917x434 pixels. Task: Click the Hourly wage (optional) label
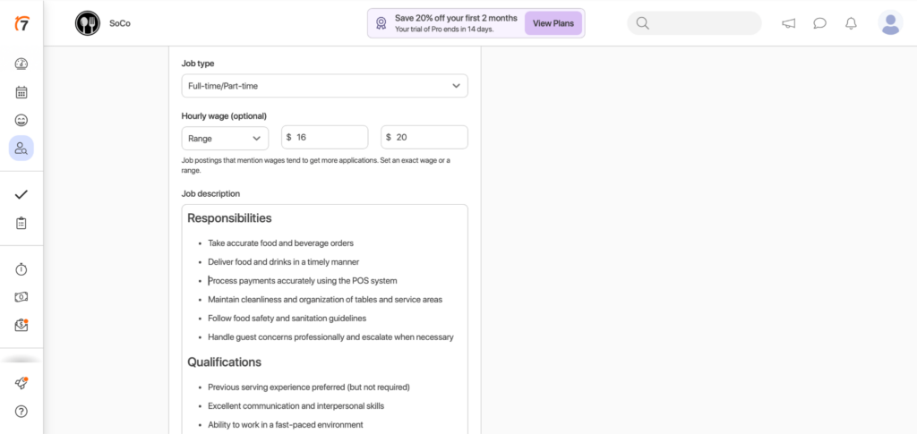click(x=224, y=115)
